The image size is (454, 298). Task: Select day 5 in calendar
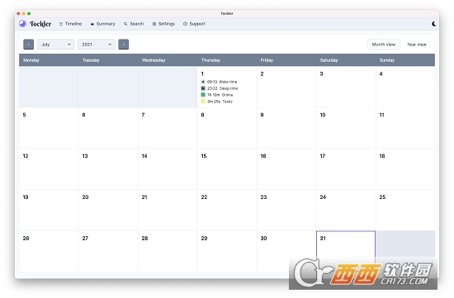pyautogui.click(x=49, y=128)
